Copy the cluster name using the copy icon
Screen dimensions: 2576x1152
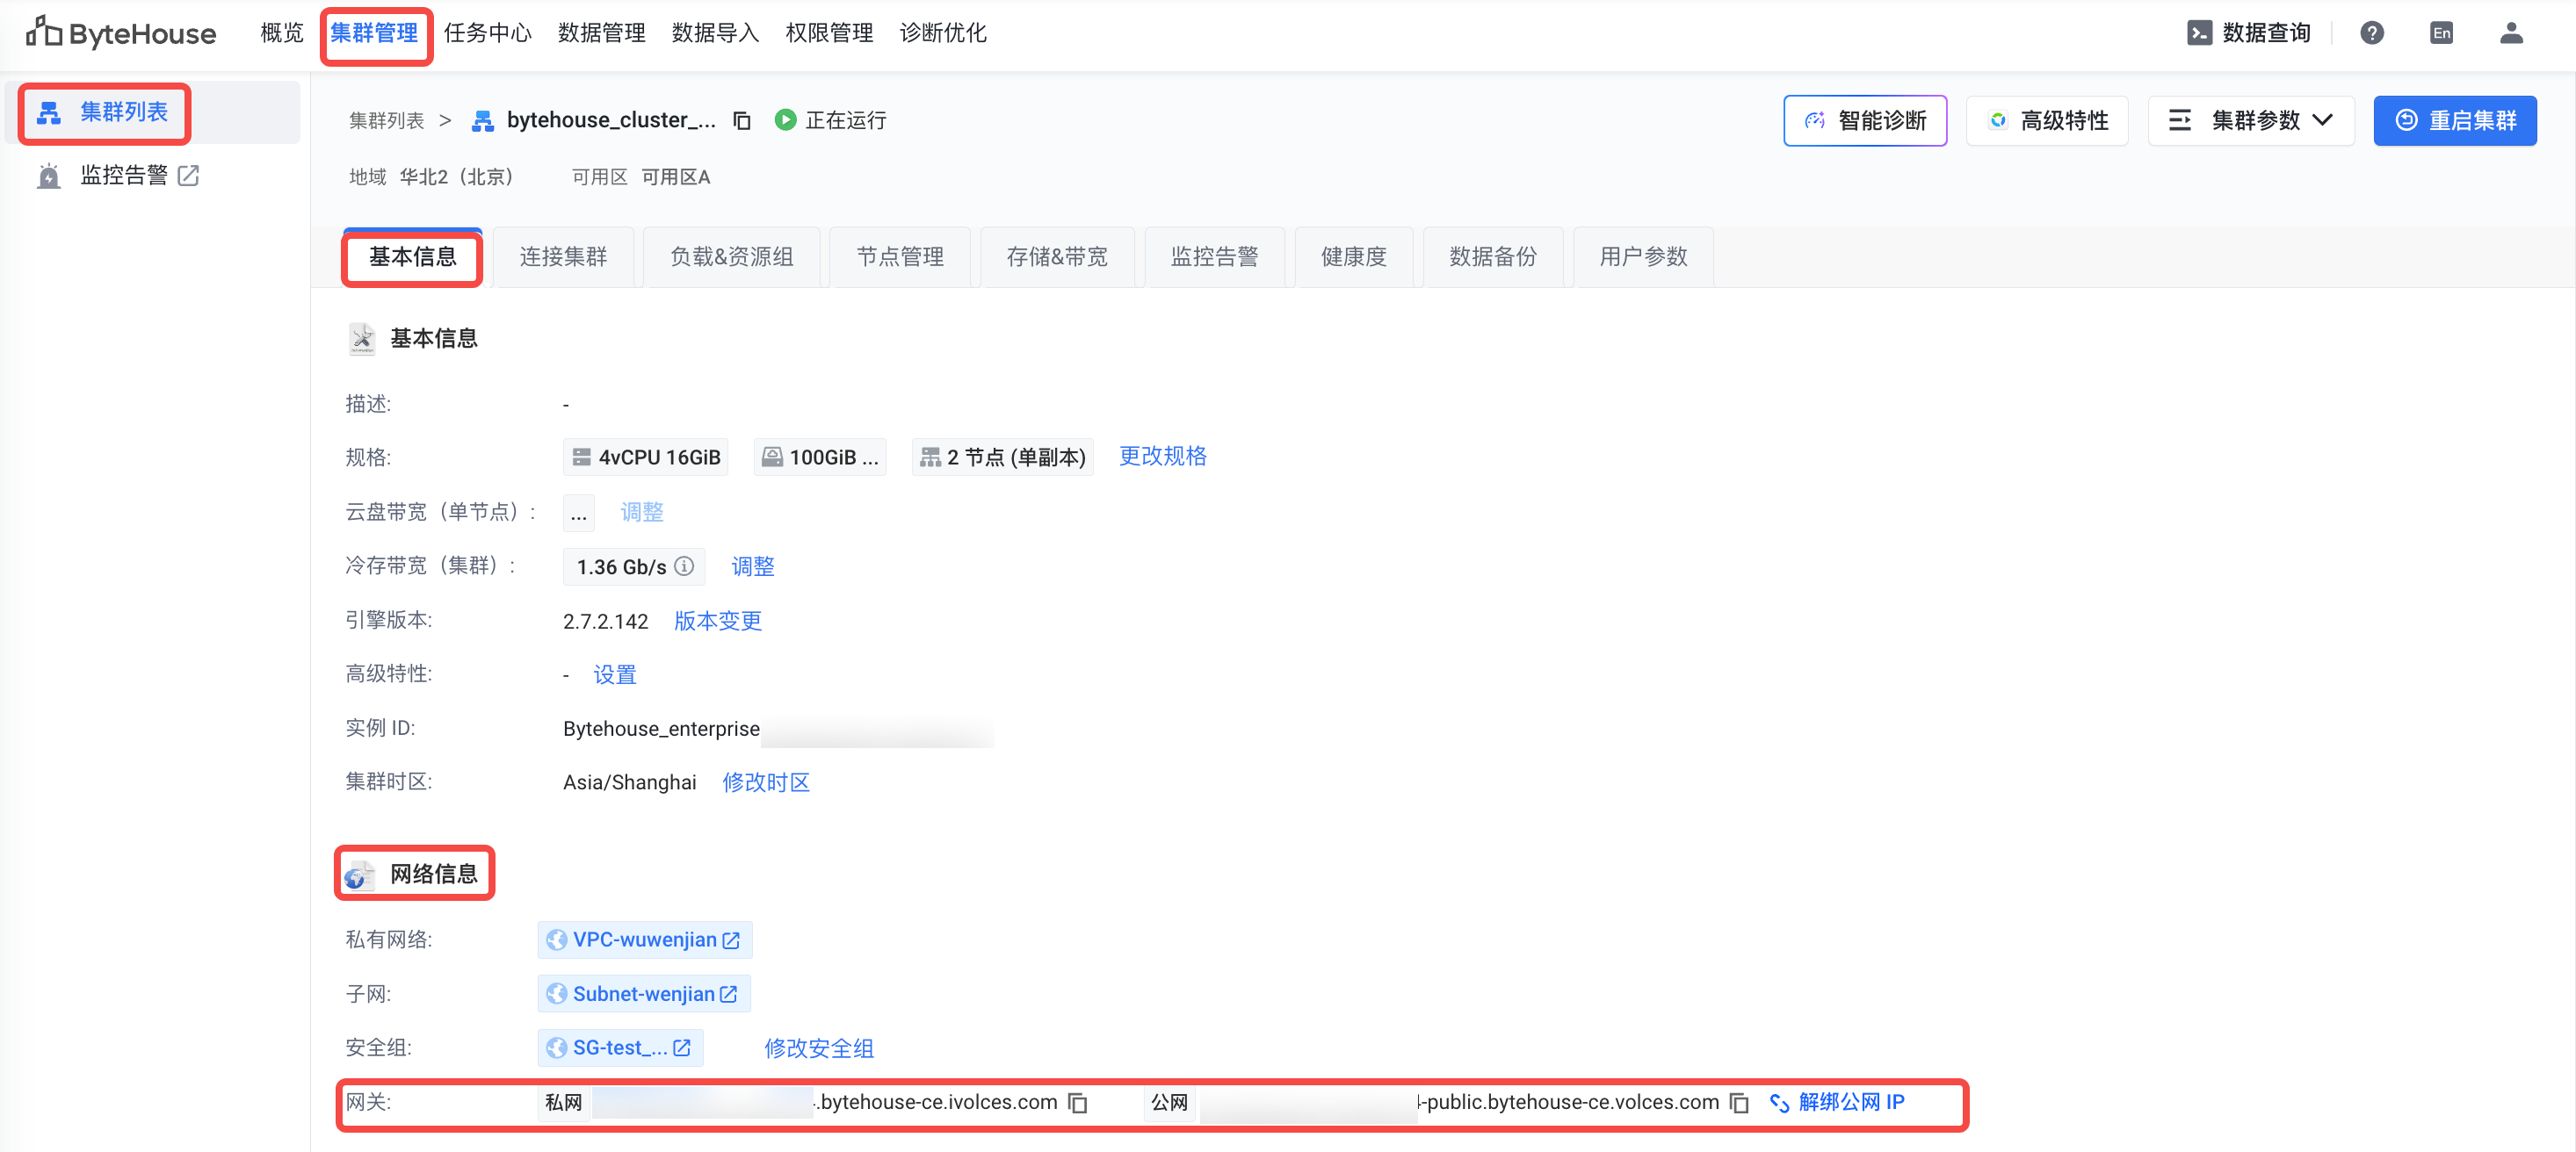pyautogui.click(x=742, y=121)
